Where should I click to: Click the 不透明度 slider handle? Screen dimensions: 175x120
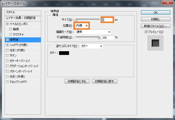pos(99,38)
